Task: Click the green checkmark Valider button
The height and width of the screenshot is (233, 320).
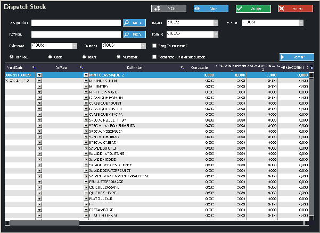Action: click(253, 9)
